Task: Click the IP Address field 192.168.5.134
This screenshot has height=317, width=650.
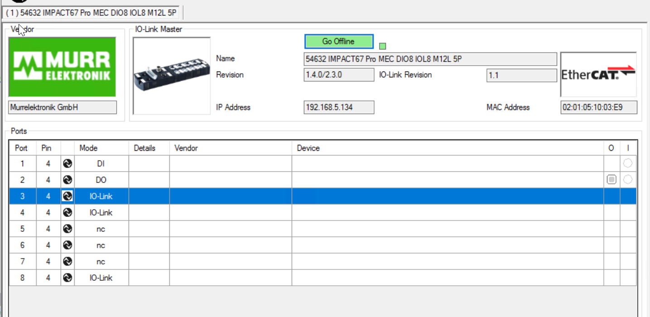Action: (339, 107)
